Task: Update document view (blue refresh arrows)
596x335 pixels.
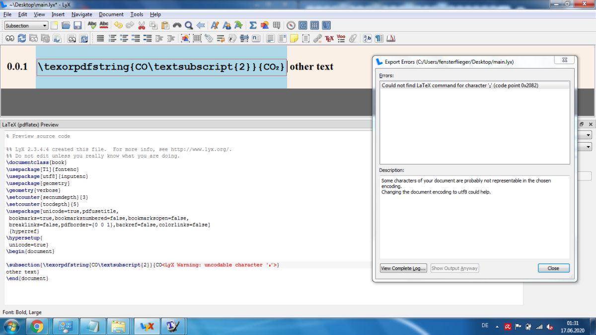Action: click(x=22, y=38)
